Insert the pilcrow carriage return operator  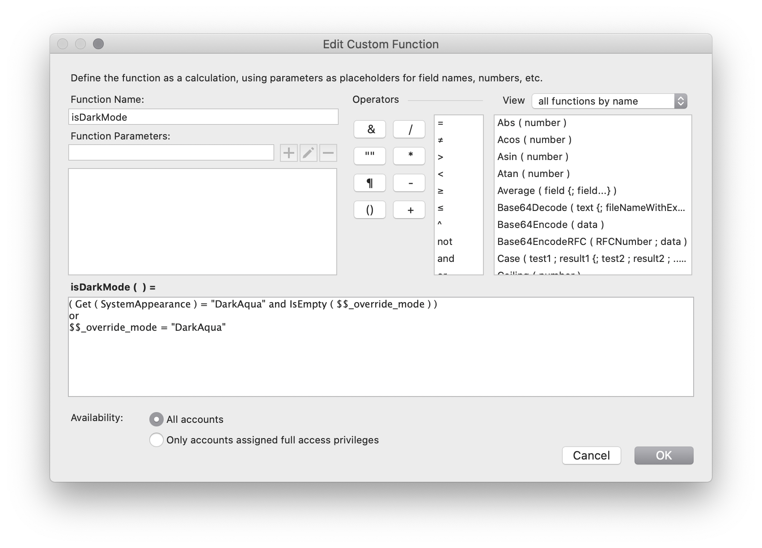click(370, 183)
